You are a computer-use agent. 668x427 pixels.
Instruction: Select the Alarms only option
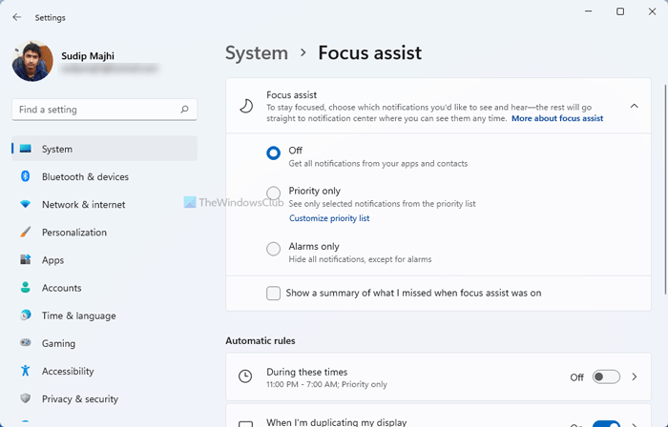click(x=274, y=248)
